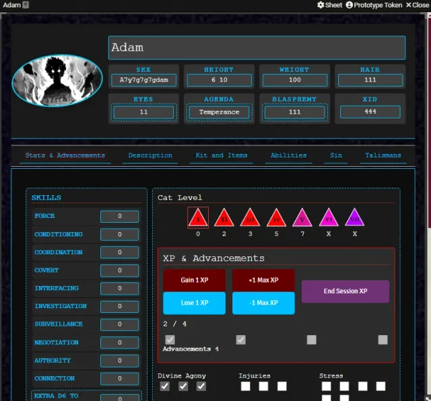Edit Covert skill value

click(x=120, y=270)
